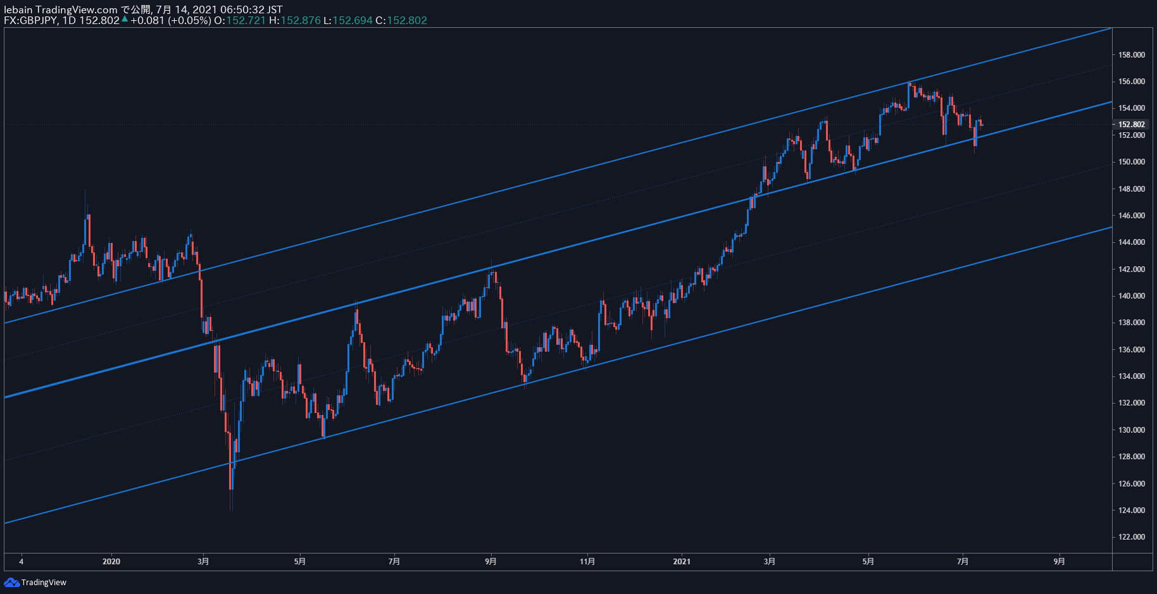The image size is (1157, 594).
Task: Click the 142.000 price axis label
Action: (1132, 269)
